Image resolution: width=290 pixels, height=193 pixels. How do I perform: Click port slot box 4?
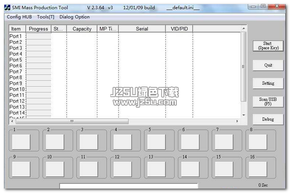pyautogui.click(x=122, y=142)
